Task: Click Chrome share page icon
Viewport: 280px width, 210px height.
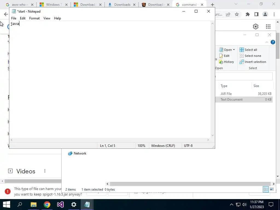Action: [x=228, y=14]
